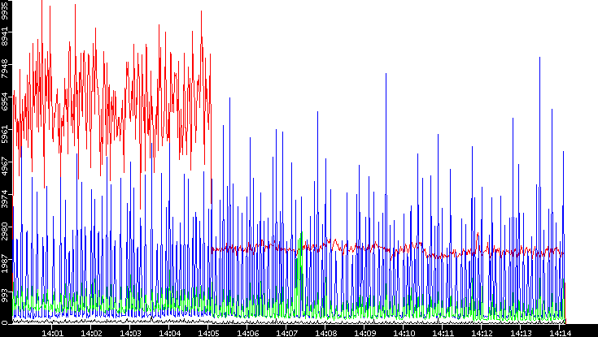
Task: Click the 9935 y-axis value
Action: (4, 11)
